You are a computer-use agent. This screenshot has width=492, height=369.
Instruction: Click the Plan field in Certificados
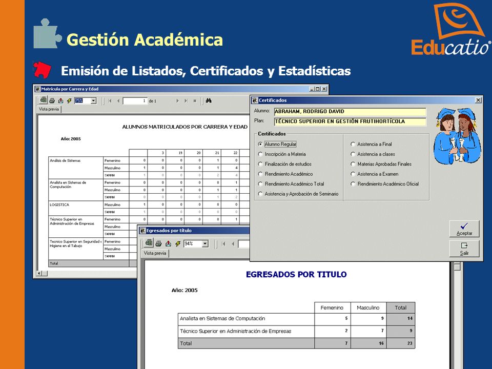(350, 121)
